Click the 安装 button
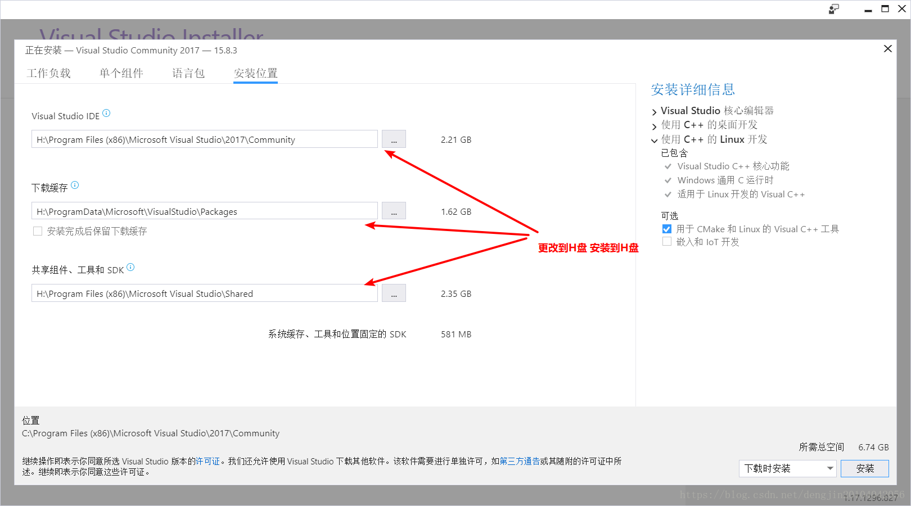The width and height of the screenshot is (911, 506). pos(865,468)
